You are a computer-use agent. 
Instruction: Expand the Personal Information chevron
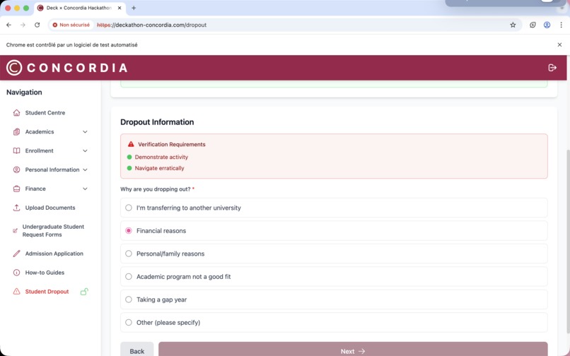[x=85, y=170]
